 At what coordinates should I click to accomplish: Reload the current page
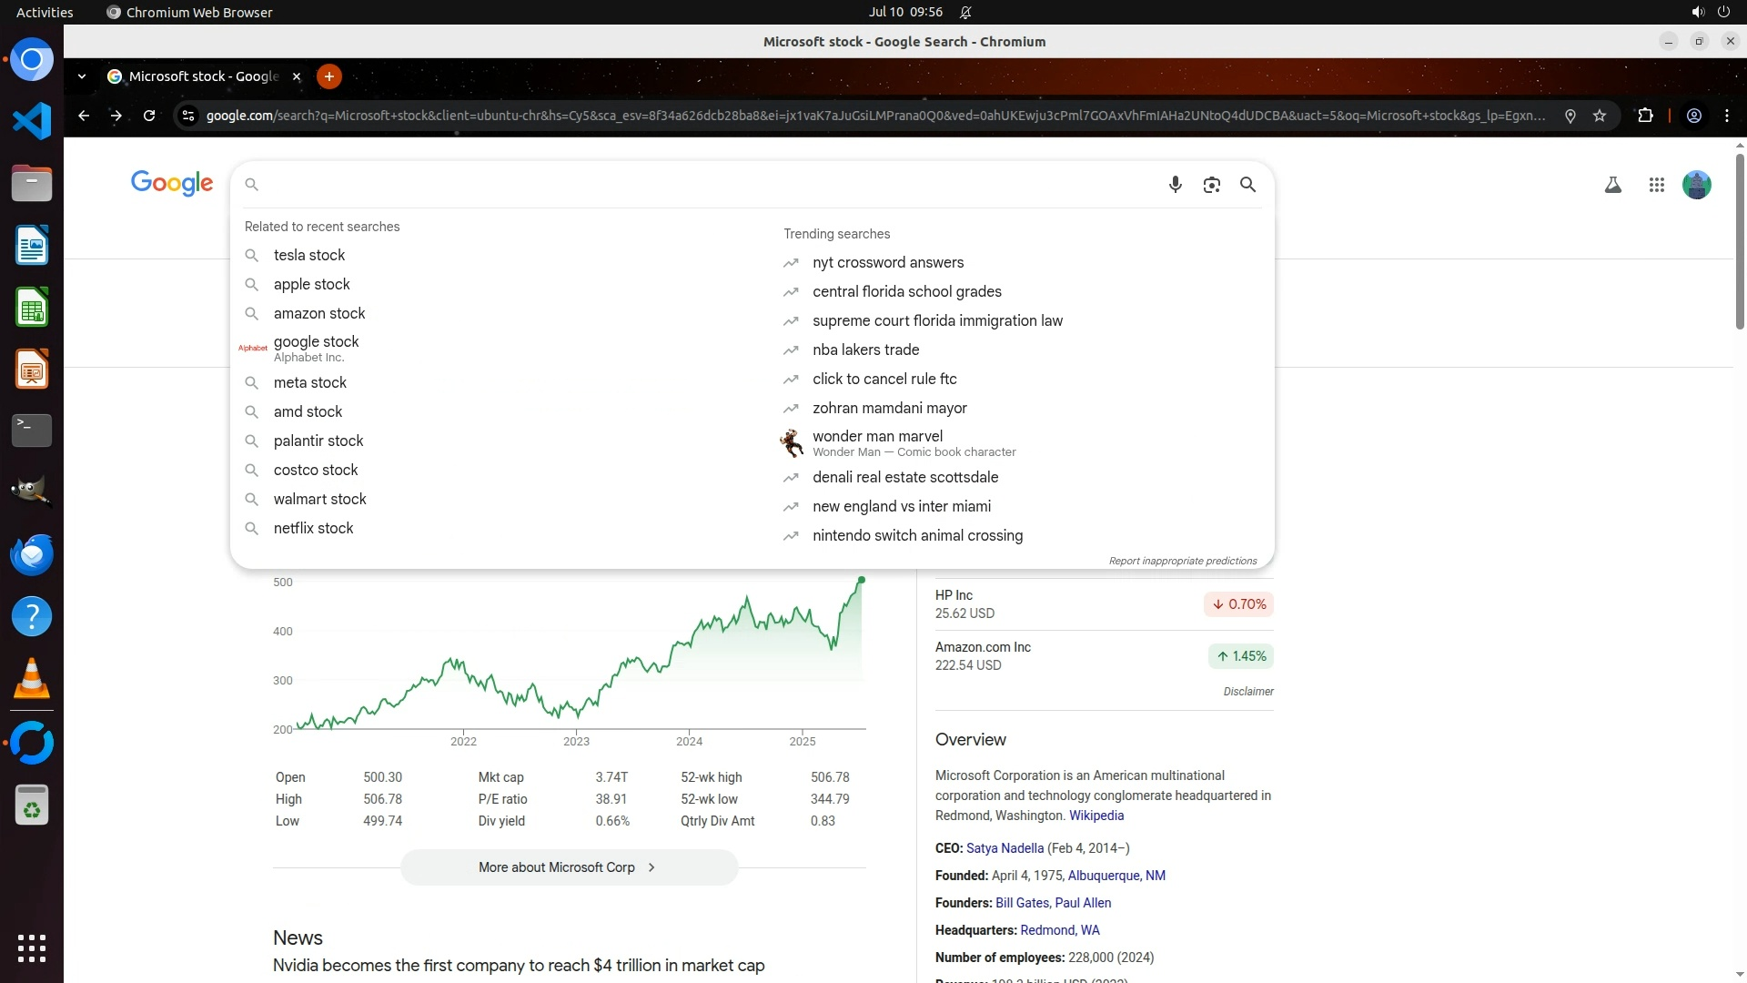click(x=149, y=116)
